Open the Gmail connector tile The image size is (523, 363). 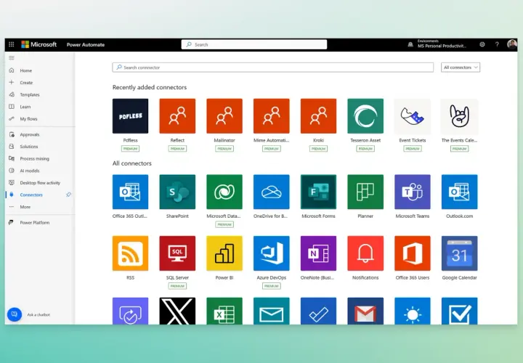pos(365,311)
